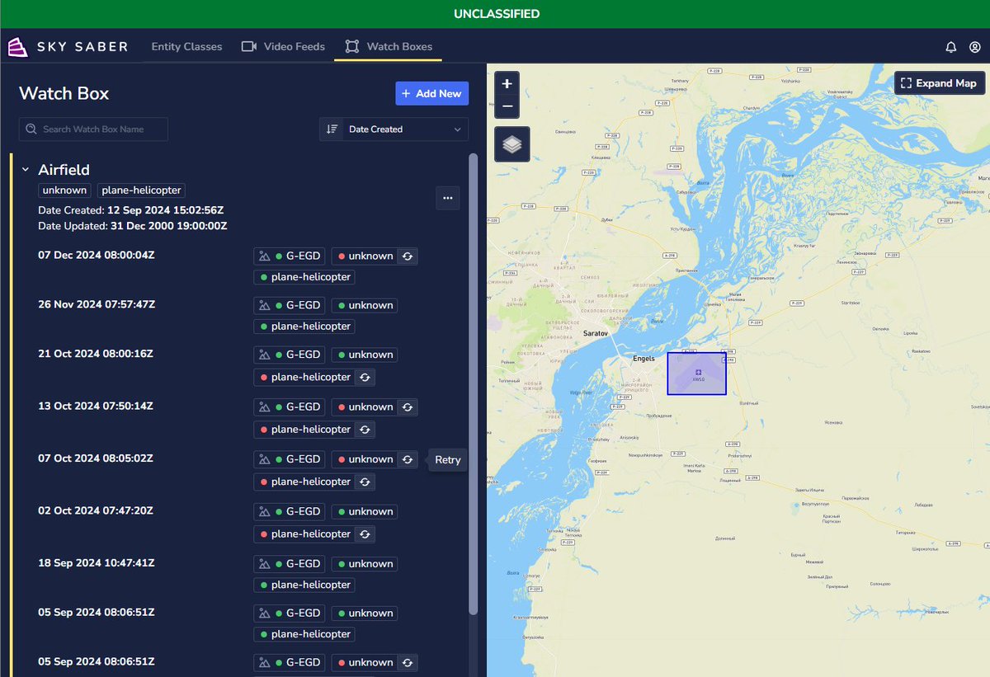Open G-EGD imagery for 13 Oct 2024
990x677 pixels.
[x=290, y=407]
